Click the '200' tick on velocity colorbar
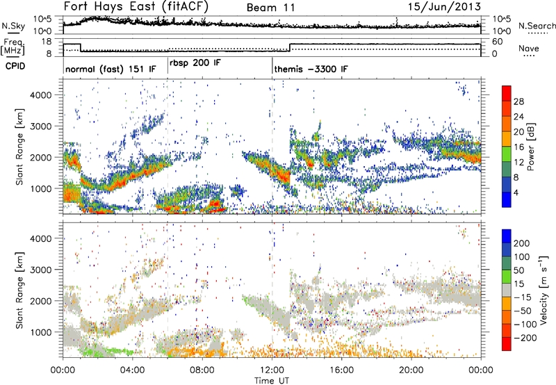This screenshot has width=556, height=385. pos(522,243)
